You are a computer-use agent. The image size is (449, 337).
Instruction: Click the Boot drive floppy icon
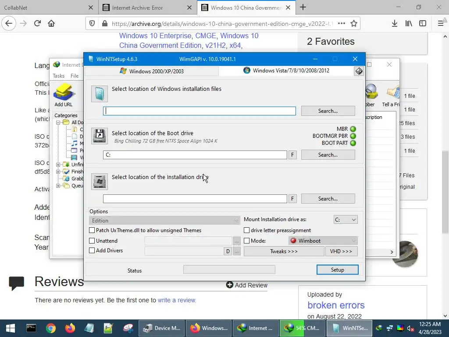100,136
